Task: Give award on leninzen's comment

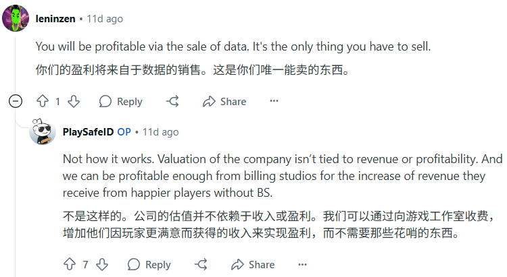Action: pyautogui.click(x=173, y=101)
